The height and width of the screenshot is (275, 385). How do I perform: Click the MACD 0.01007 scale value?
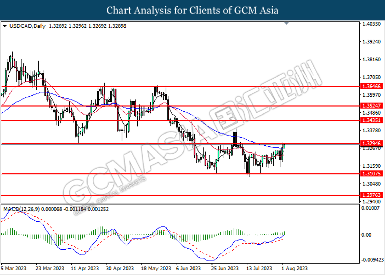(370, 208)
